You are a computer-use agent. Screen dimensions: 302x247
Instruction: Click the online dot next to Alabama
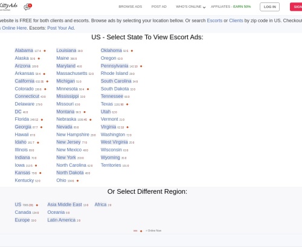(45, 51)
